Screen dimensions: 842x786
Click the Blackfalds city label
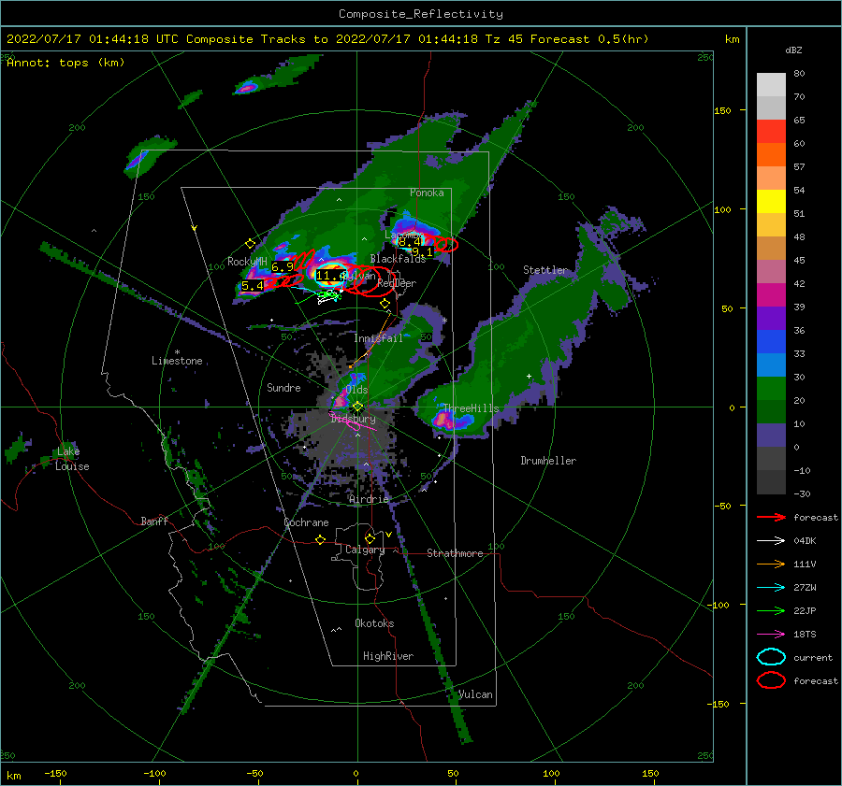click(x=398, y=259)
